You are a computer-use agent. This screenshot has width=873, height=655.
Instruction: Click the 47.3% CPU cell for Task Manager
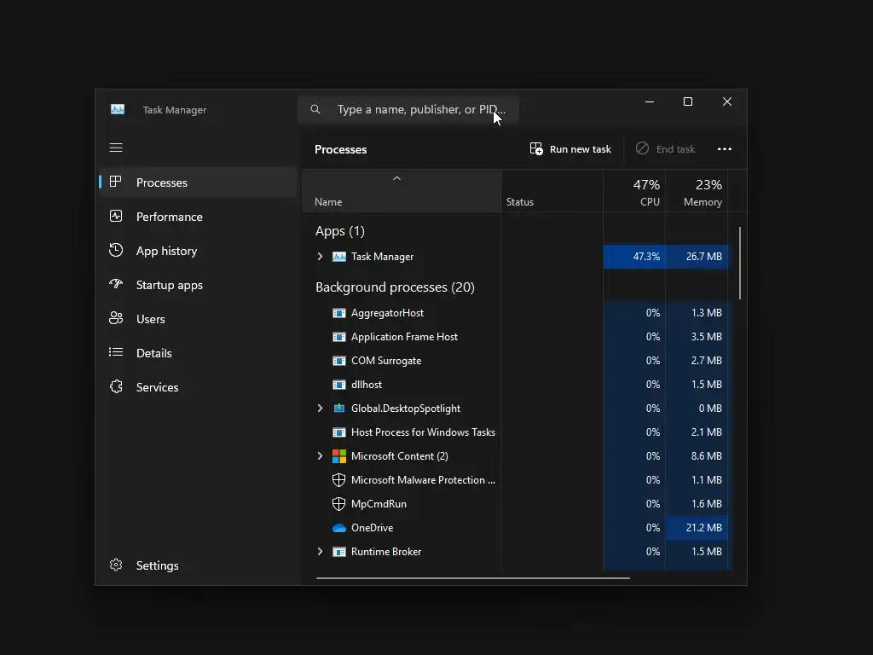coord(634,256)
